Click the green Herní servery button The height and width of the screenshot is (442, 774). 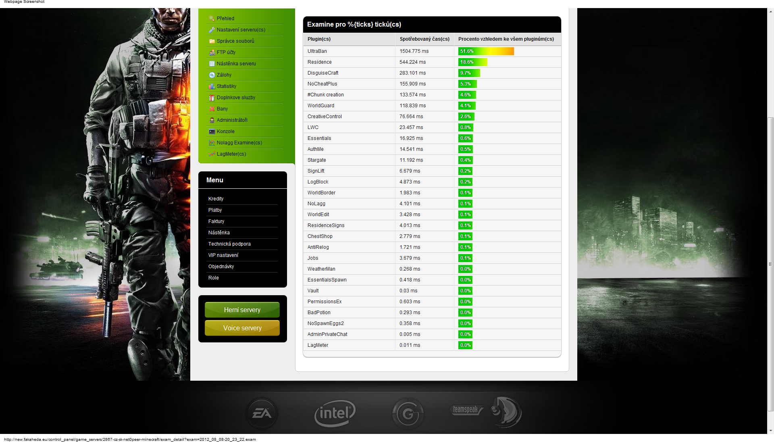point(242,310)
